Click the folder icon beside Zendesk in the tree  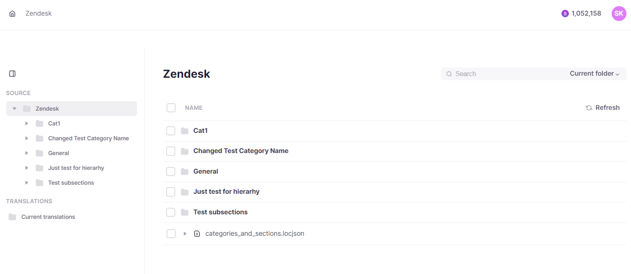27,109
